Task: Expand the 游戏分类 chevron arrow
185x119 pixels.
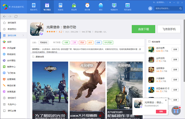Action: 23,36
